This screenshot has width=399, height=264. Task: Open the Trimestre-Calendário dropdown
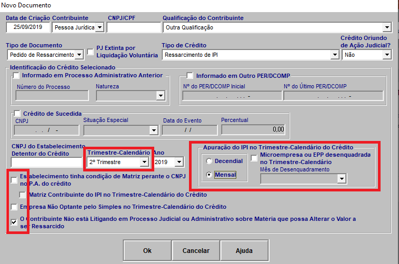pyautogui.click(x=144, y=162)
